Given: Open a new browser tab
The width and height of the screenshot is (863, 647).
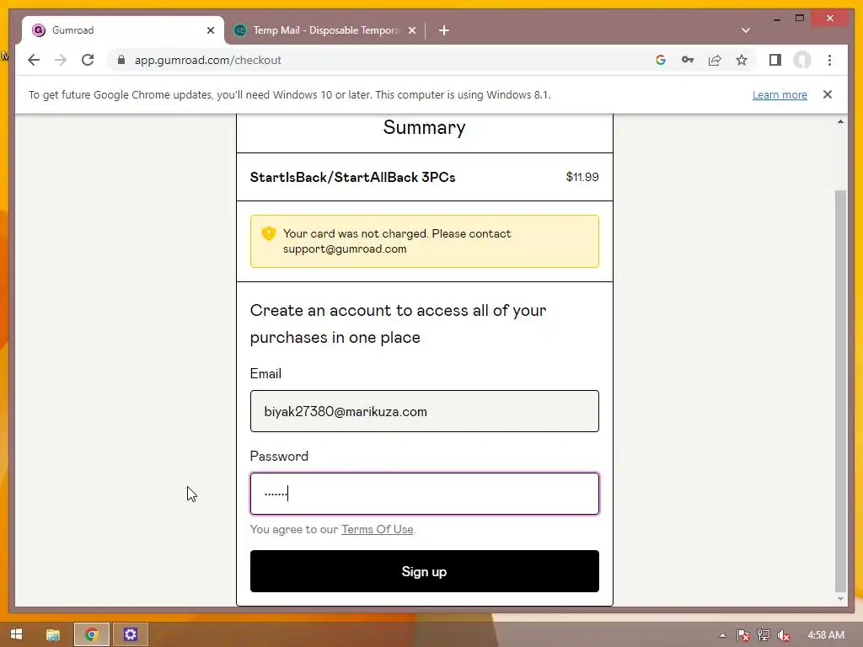Looking at the screenshot, I should (444, 30).
